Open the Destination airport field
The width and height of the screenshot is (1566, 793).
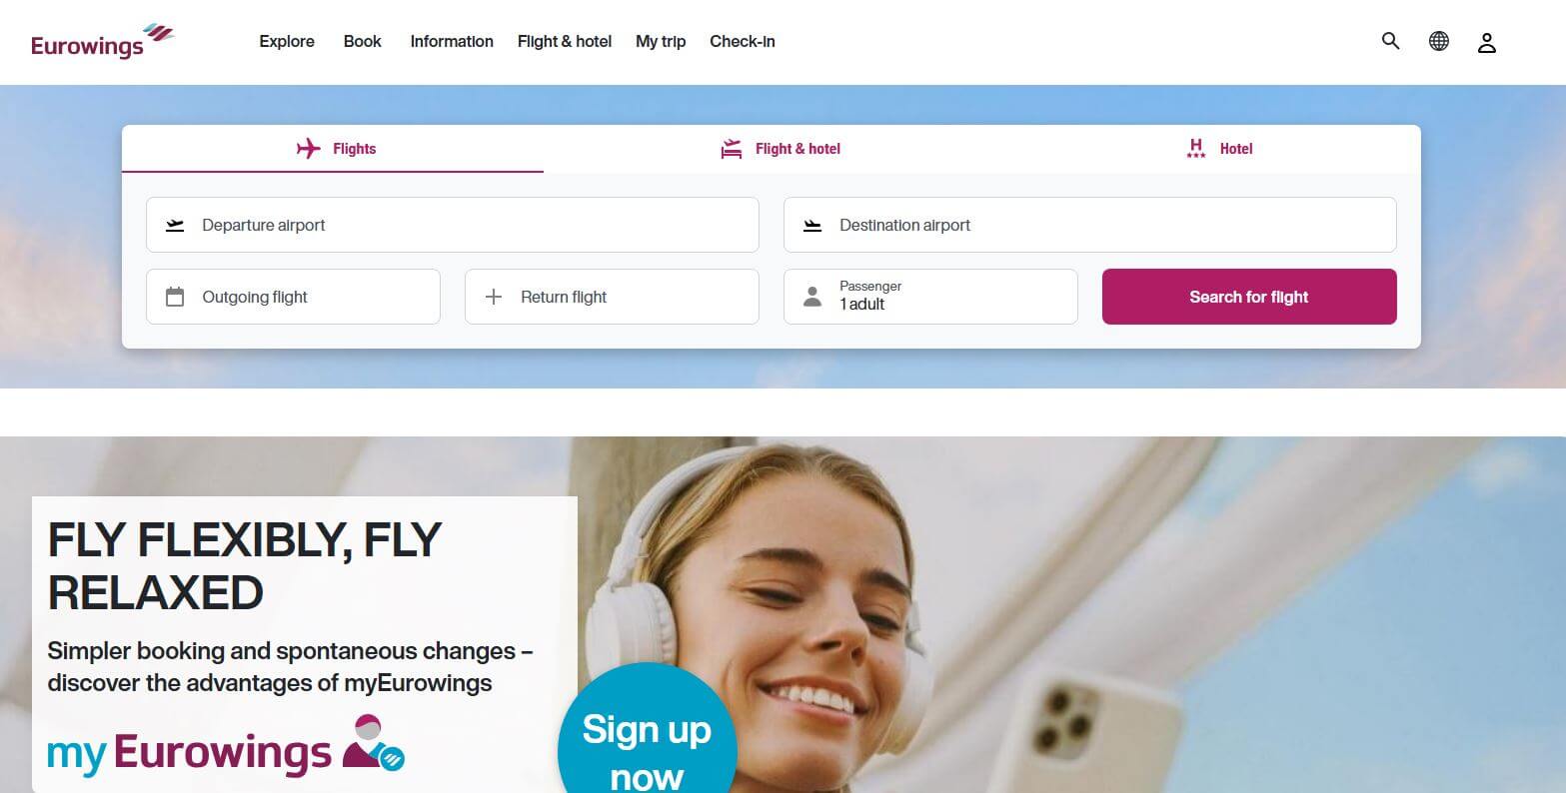pos(1089,225)
